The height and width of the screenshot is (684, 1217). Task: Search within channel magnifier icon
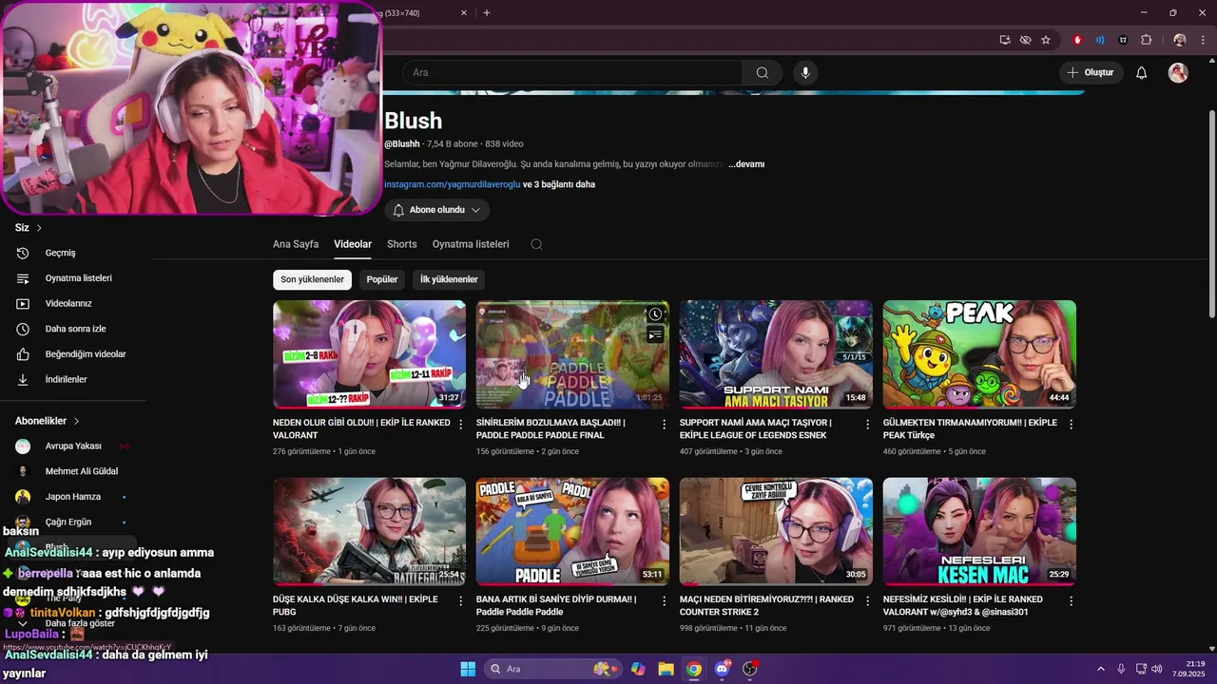(536, 244)
